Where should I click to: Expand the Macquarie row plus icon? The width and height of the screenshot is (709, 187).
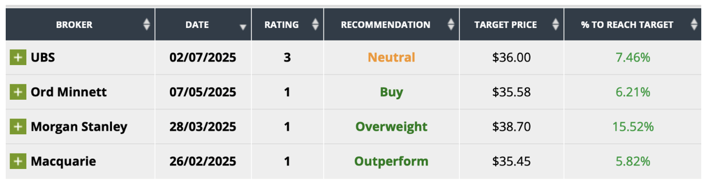click(x=18, y=161)
